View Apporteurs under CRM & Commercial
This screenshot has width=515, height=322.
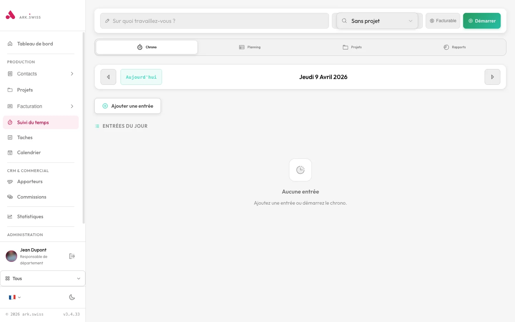point(30,181)
